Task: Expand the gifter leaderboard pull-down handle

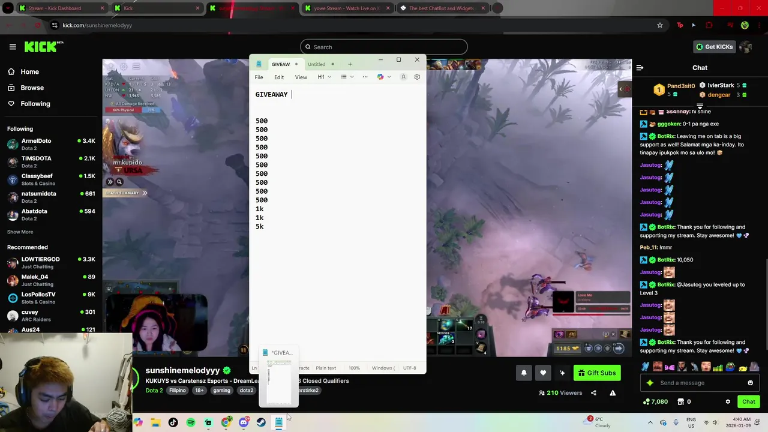Action: click(x=700, y=106)
